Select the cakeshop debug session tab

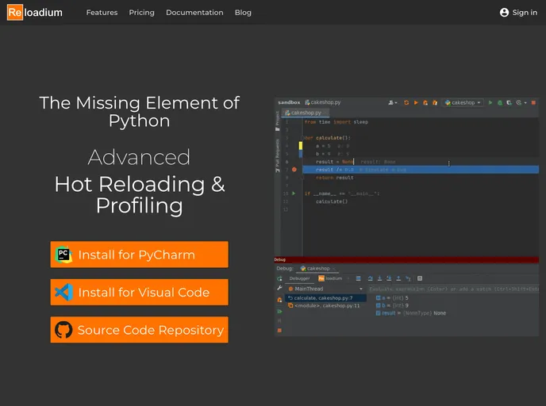[x=317, y=268]
